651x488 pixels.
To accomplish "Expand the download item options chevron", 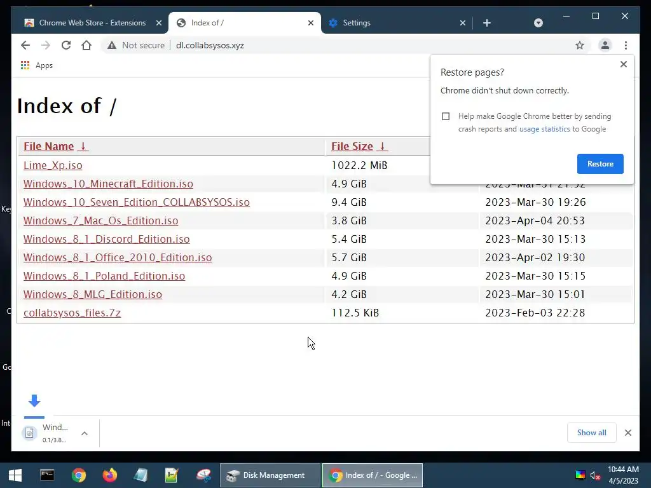I will [x=85, y=433].
